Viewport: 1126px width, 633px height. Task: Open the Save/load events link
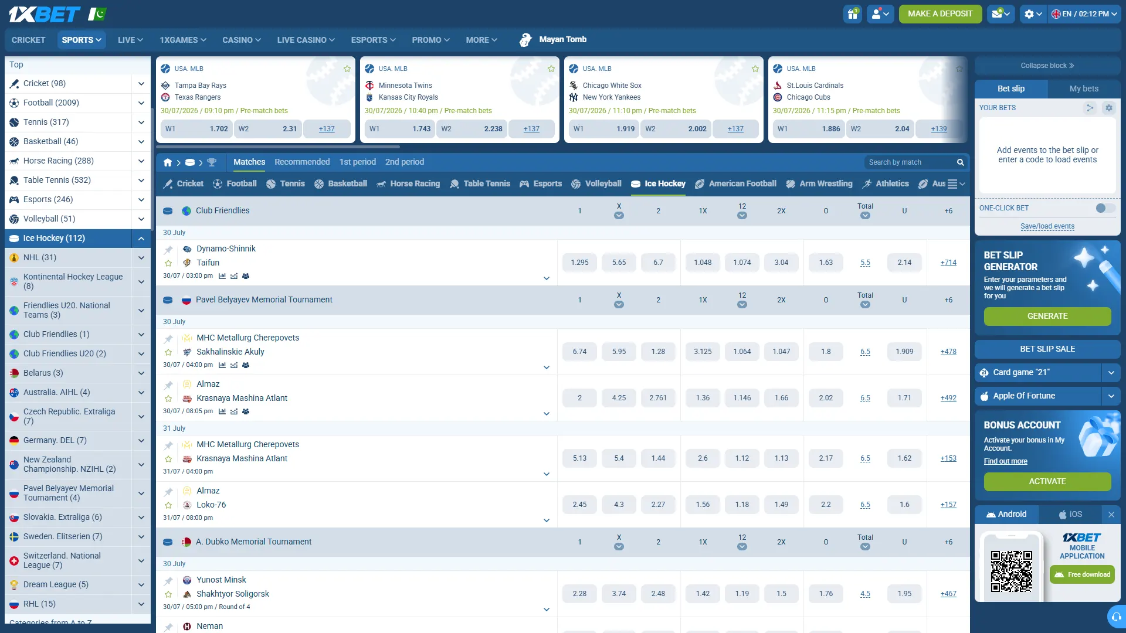pyautogui.click(x=1047, y=227)
